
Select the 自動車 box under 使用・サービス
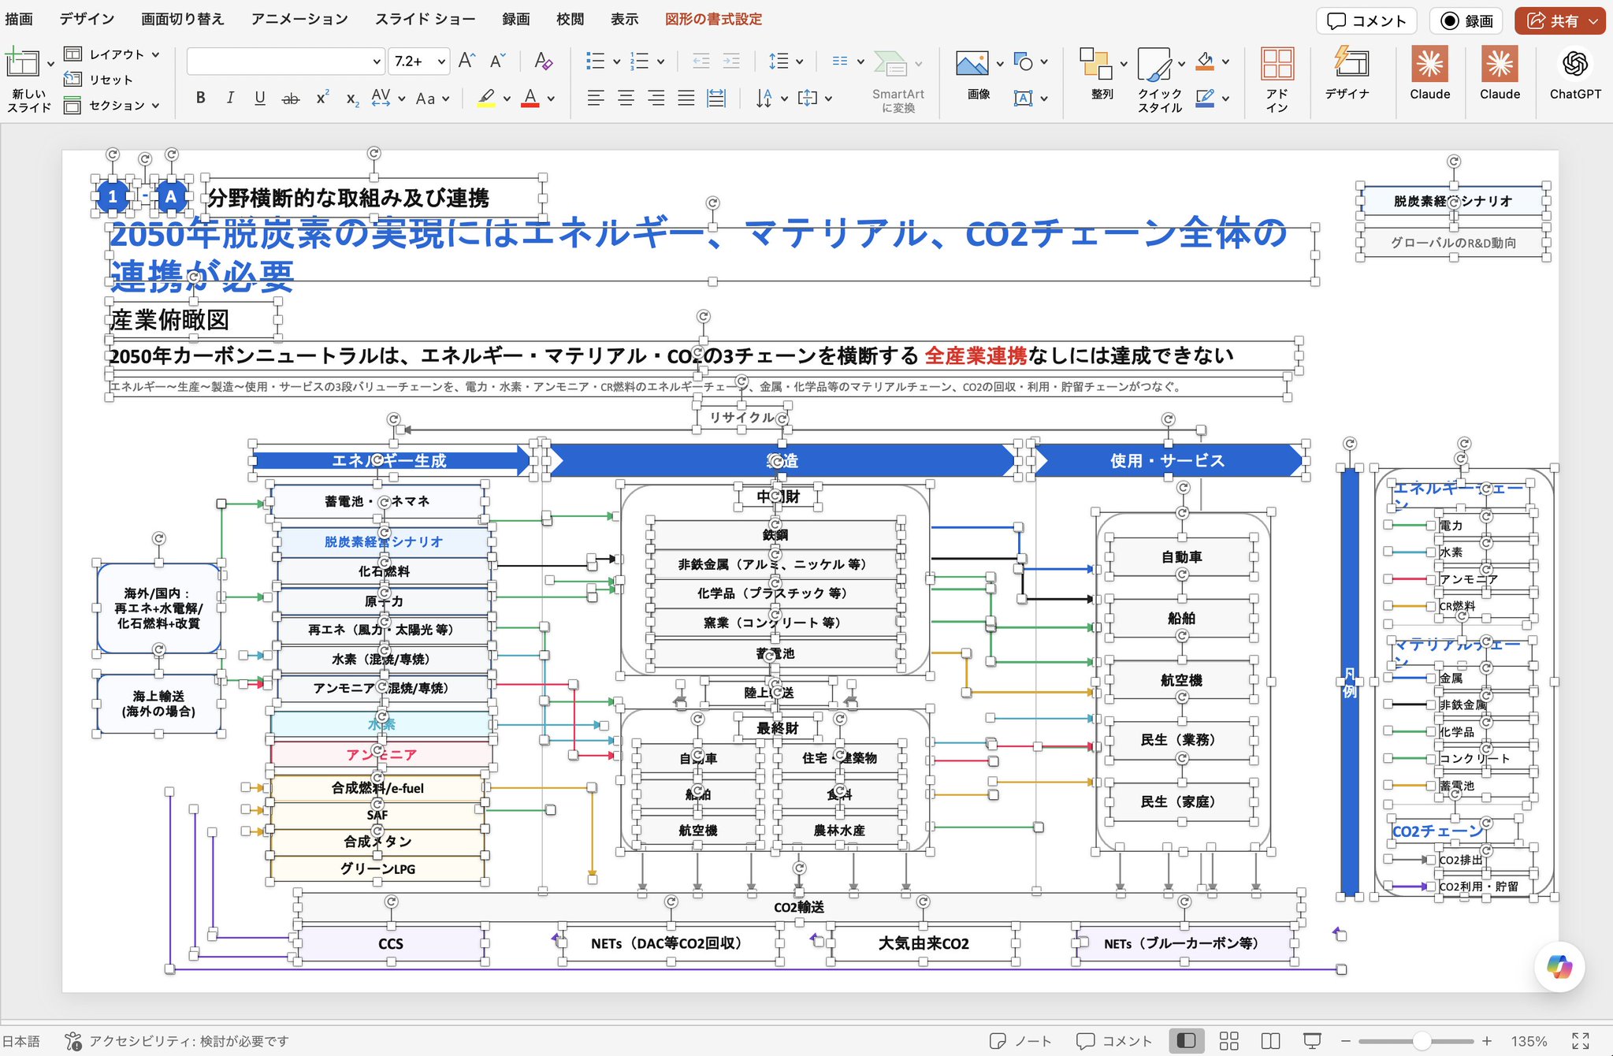tap(1181, 557)
